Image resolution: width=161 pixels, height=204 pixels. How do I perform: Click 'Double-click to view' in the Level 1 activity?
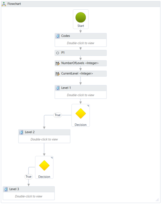point(80,95)
